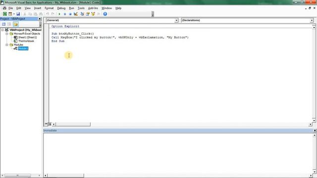
Task: Click the Find binoculars icon
Action: (x=41, y=14)
